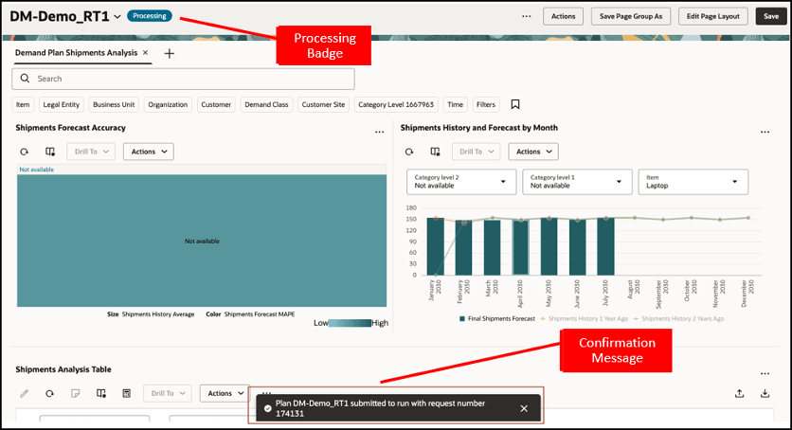Click the Item filter chip
Image resolution: width=792 pixels, height=430 pixels.
pos(23,104)
